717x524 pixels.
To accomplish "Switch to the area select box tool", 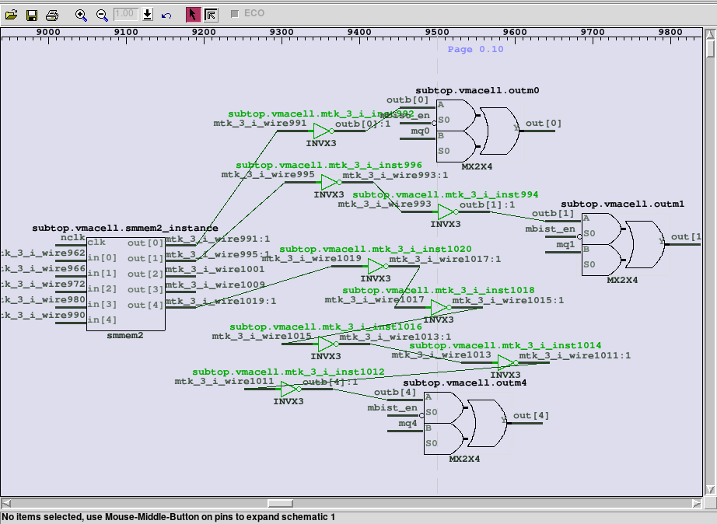I will tap(212, 15).
